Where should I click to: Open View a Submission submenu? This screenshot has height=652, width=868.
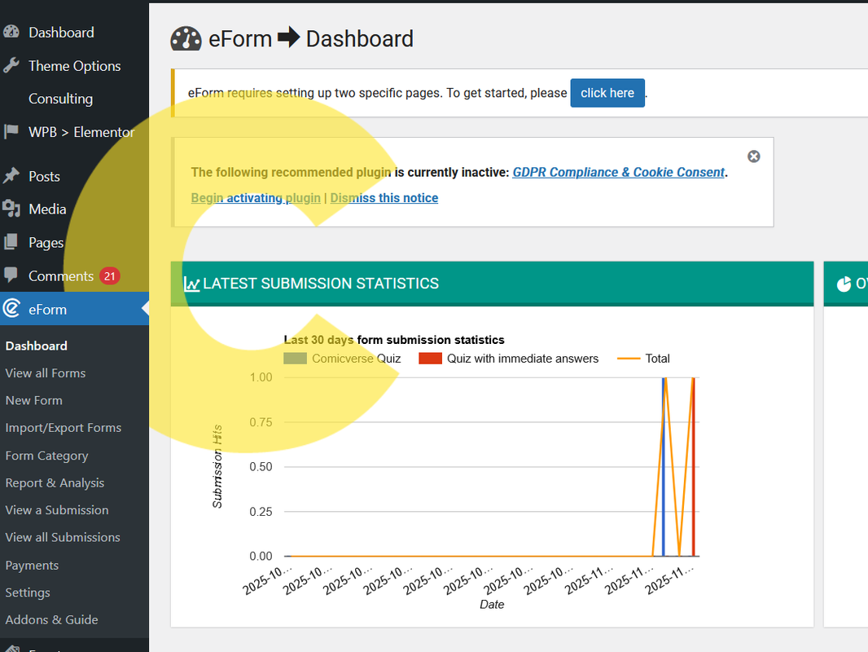[x=57, y=509]
